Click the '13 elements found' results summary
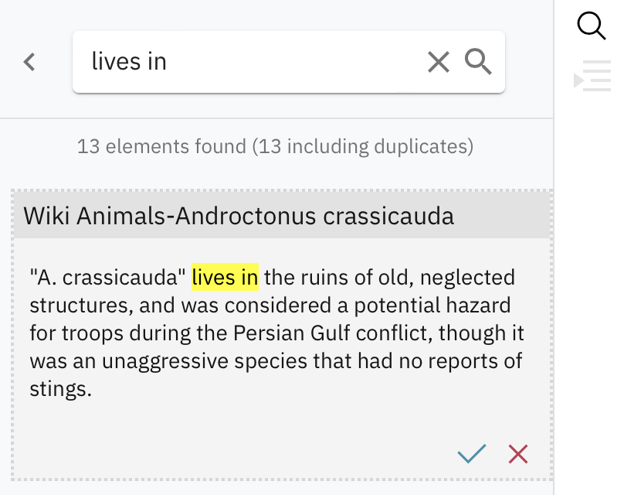The width and height of the screenshot is (624, 495). click(x=276, y=146)
